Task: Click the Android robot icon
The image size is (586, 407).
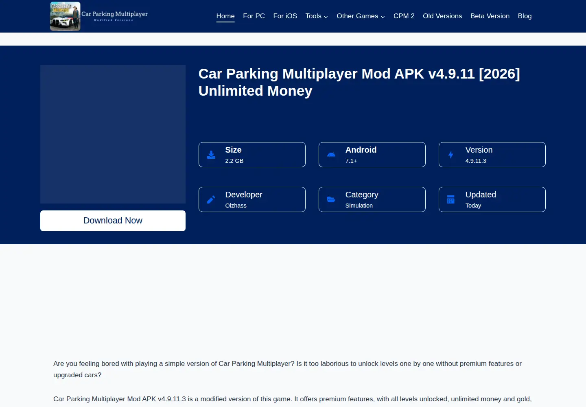Action: (x=331, y=155)
